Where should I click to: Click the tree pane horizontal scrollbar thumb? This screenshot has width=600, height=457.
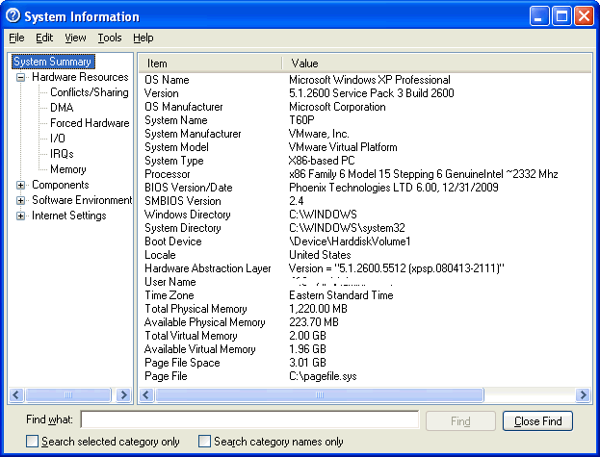68,394
